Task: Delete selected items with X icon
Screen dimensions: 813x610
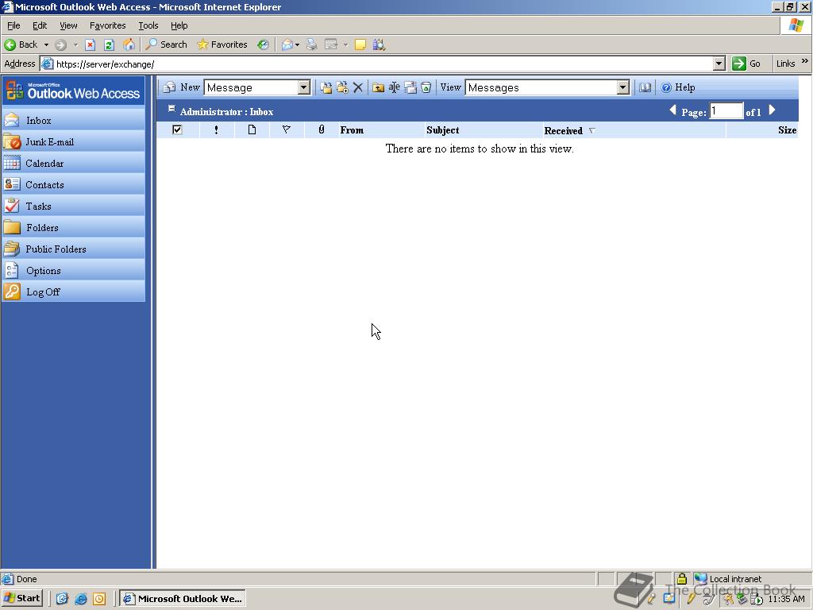Action: click(358, 87)
